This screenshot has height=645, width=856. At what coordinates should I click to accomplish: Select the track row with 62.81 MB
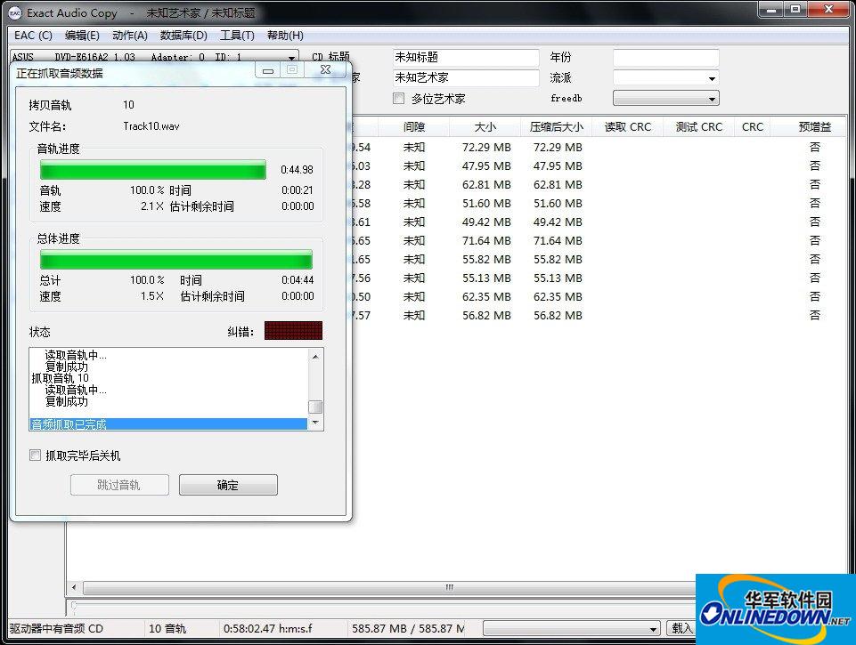(x=598, y=184)
